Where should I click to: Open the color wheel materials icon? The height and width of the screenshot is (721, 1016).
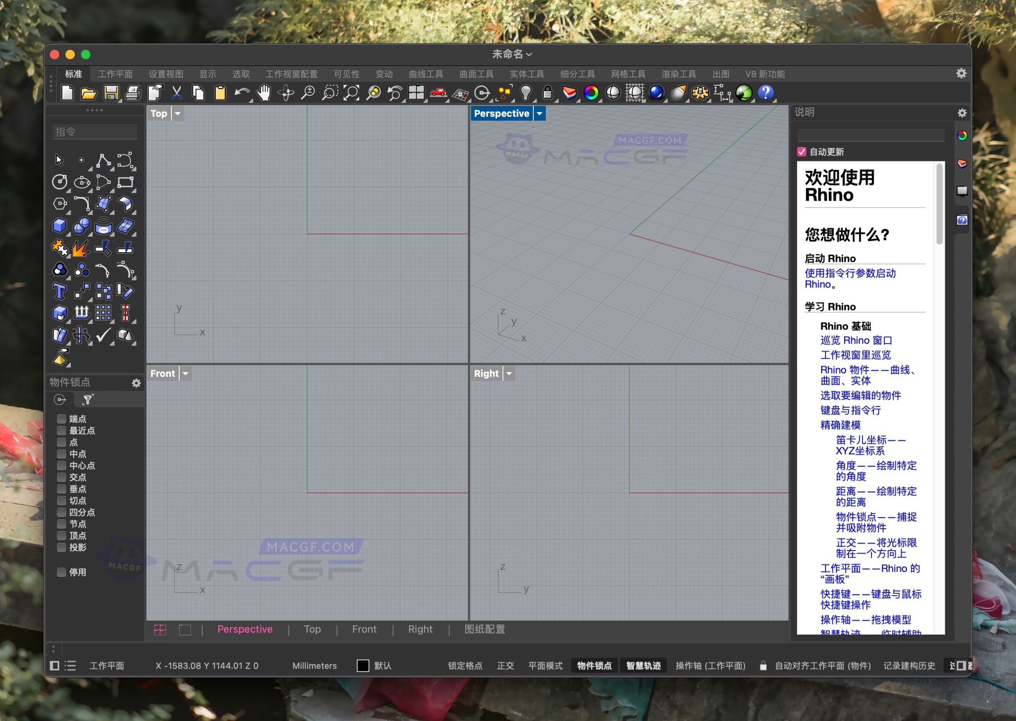(591, 93)
